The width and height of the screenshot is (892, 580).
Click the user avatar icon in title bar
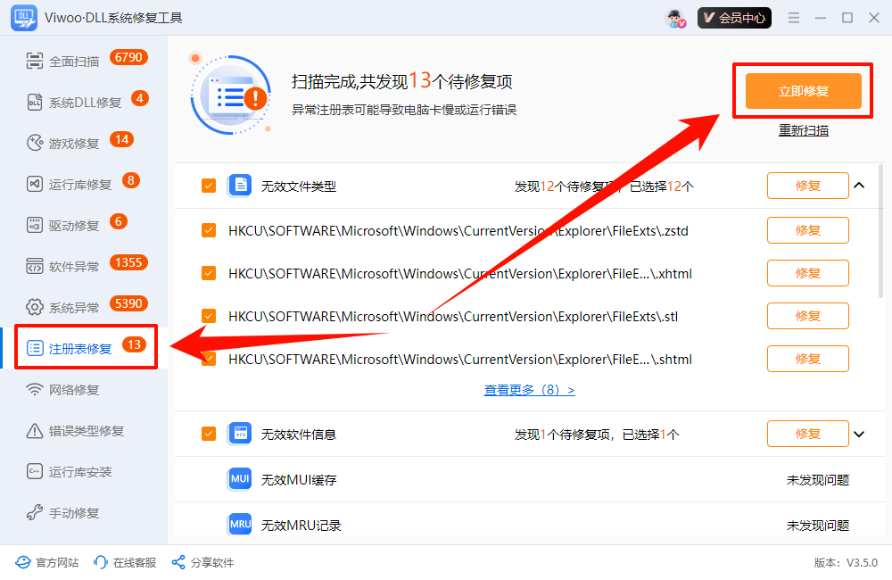coord(675,18)
